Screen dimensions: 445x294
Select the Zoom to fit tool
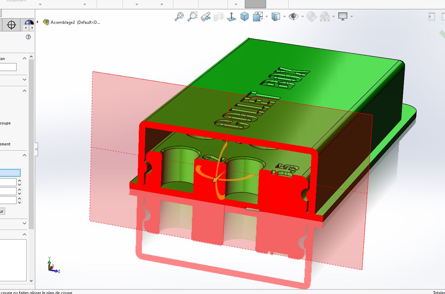(x=179, y=16)
